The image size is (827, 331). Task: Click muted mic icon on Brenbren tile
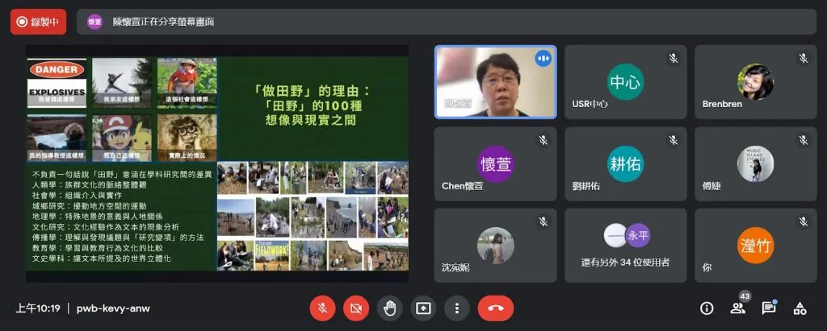(803, 58)
